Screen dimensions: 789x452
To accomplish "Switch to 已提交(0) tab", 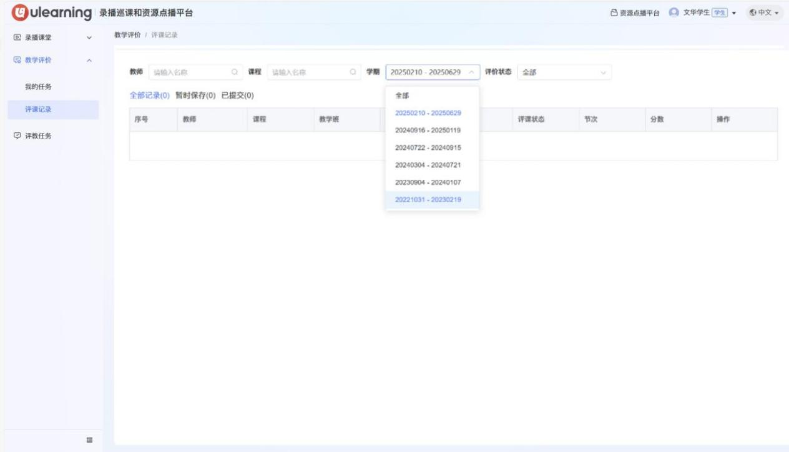I will pos(238,96).
